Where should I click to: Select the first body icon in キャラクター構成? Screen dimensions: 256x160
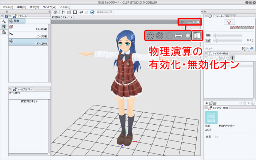click(x=206, y=58)
